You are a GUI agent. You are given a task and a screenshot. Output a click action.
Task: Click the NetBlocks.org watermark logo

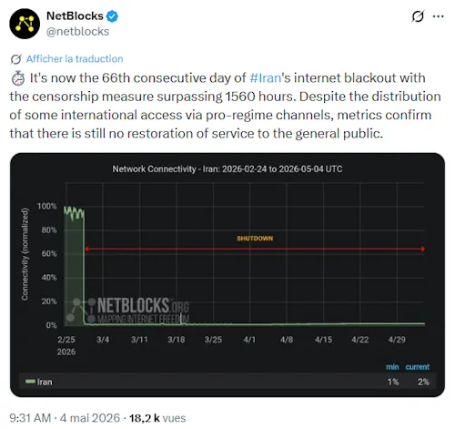click(129, 310)
